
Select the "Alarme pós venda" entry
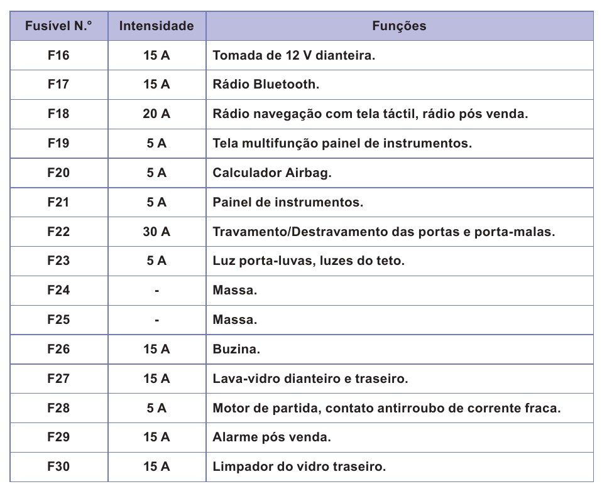click(271, 437)
